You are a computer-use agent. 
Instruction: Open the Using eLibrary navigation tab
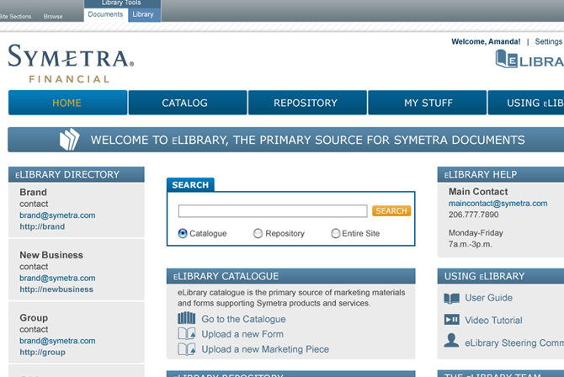526,103
